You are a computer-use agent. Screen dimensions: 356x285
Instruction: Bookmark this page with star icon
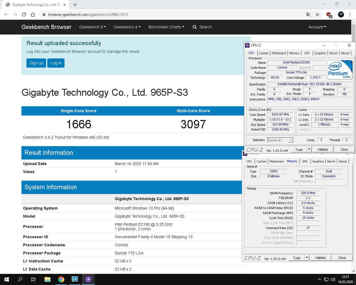317,14
